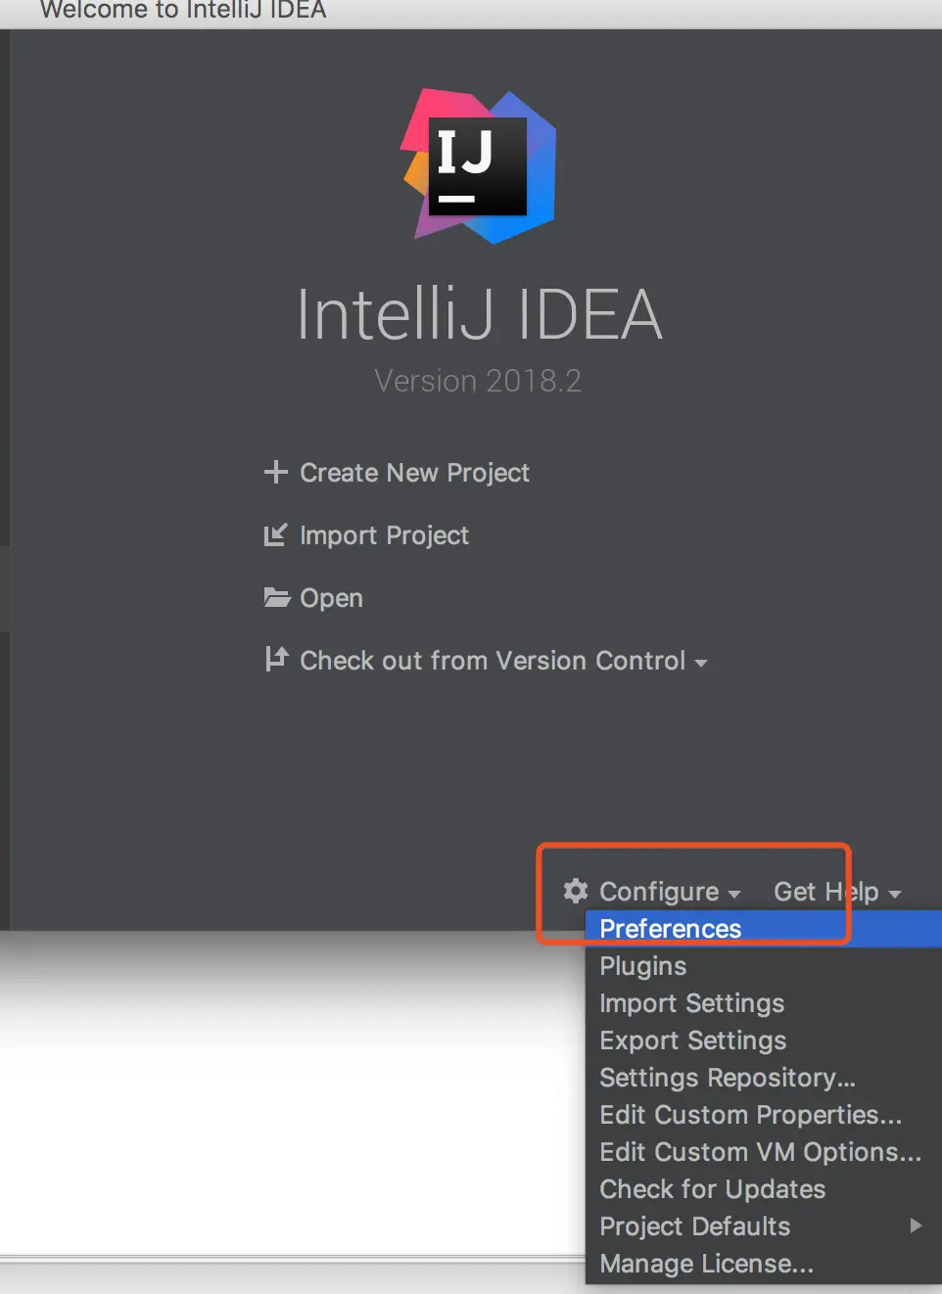Open Manage License… menu entry

click(706, 1264)
